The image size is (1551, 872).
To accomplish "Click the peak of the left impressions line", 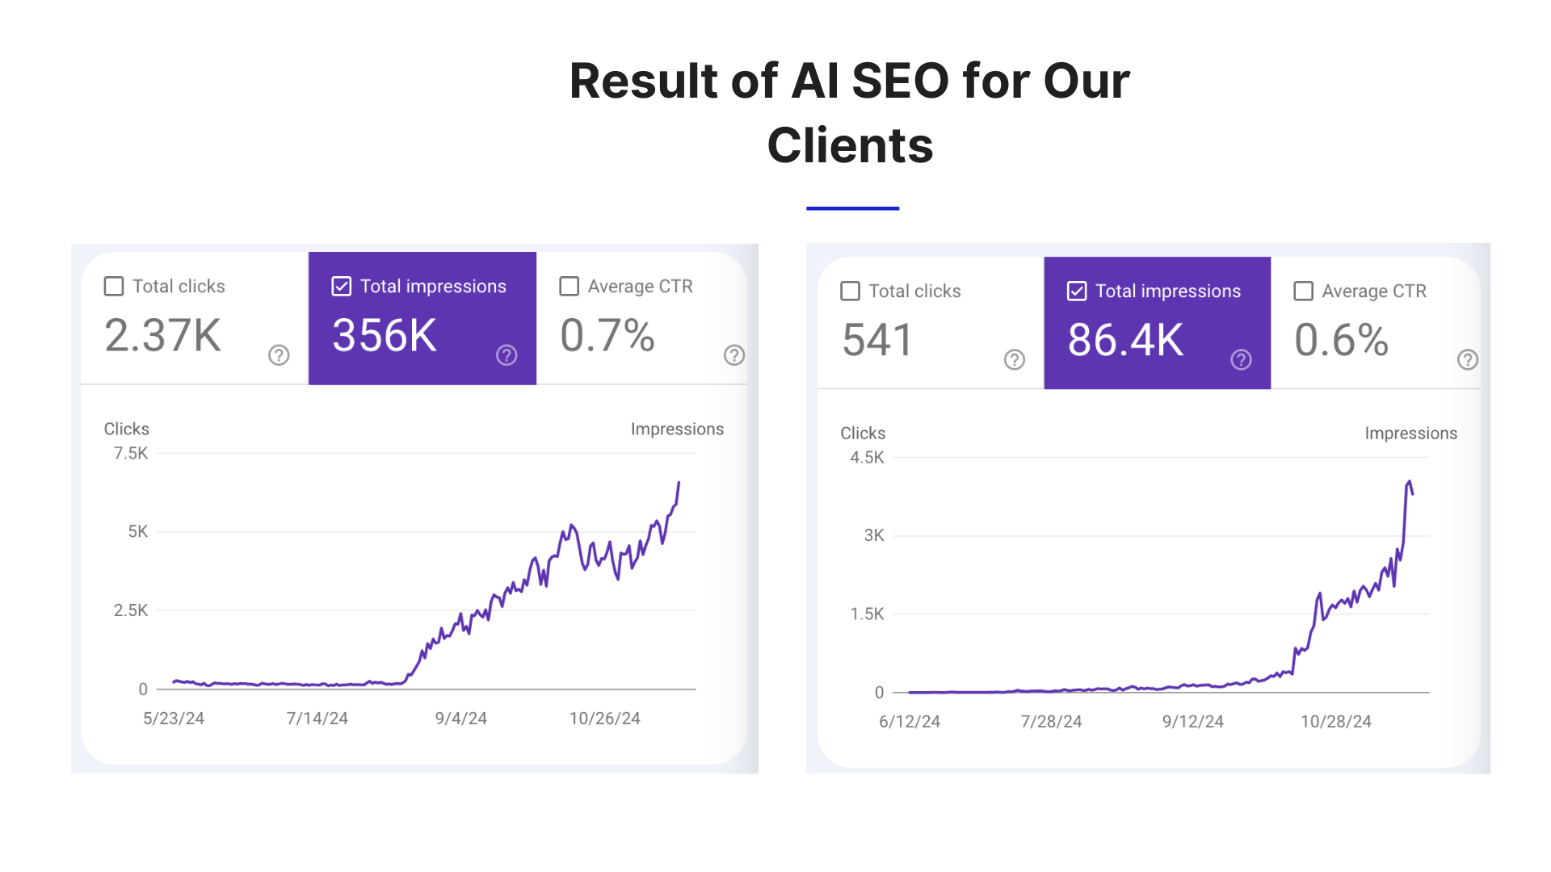I will (x=679, y=483).
